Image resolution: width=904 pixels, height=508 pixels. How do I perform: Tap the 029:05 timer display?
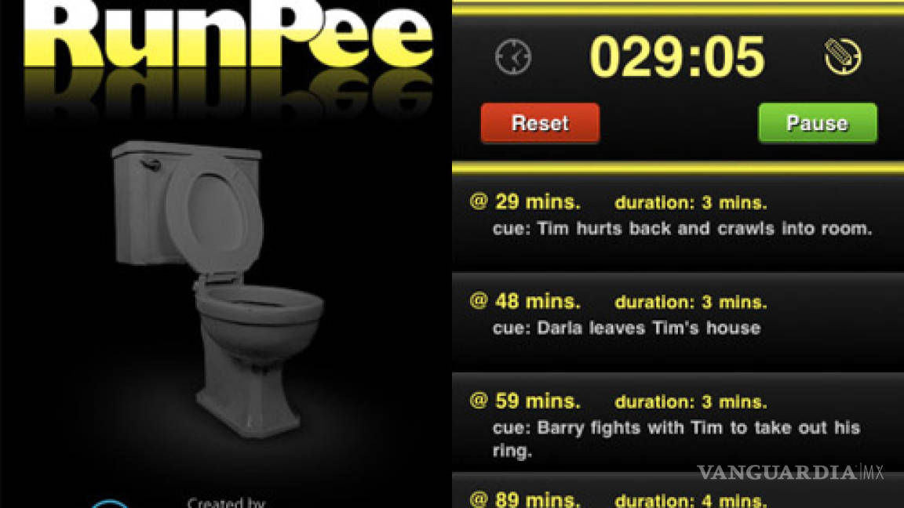point(677,56)
